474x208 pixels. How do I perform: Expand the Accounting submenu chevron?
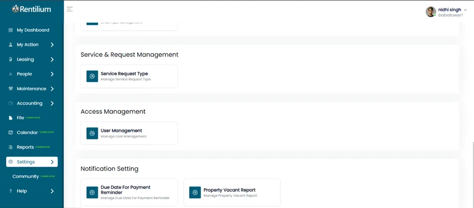[x=52, y=103]
